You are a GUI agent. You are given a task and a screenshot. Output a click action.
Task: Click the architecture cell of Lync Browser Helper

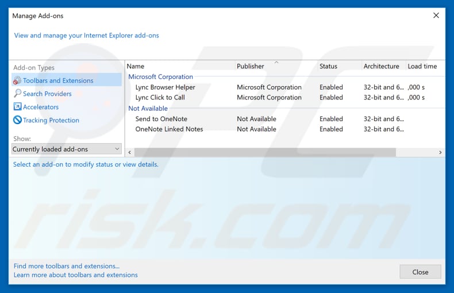[384, 87]
